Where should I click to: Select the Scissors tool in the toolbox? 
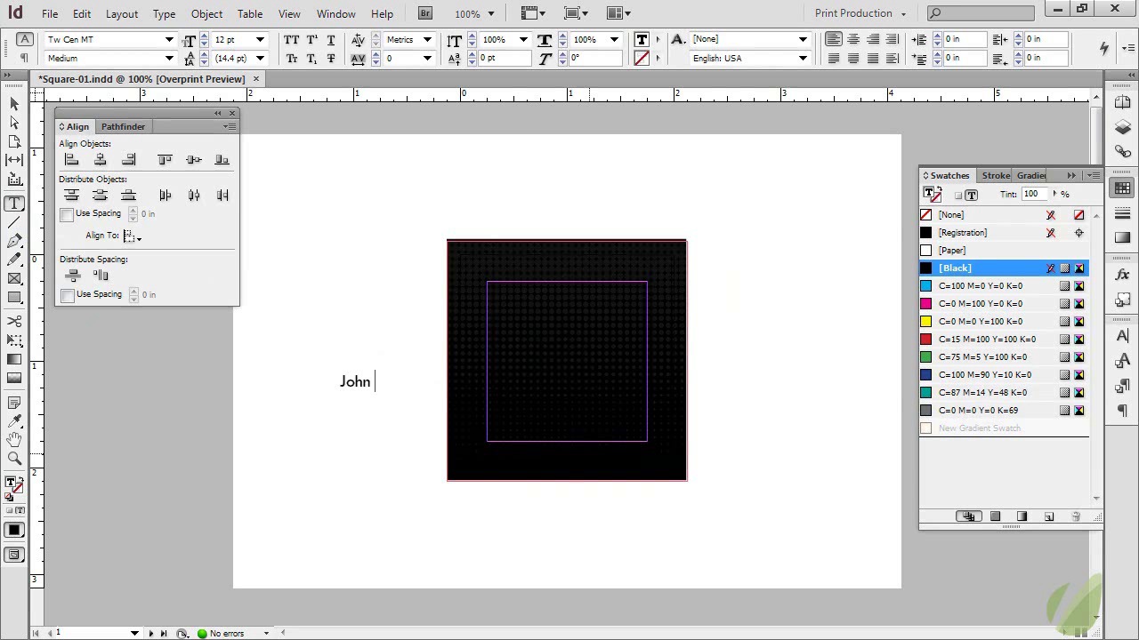pos(14,321)
